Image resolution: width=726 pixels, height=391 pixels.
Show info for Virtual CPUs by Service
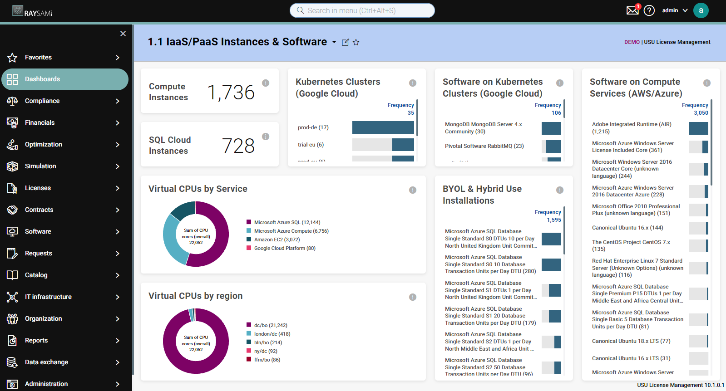click(413, 190)
